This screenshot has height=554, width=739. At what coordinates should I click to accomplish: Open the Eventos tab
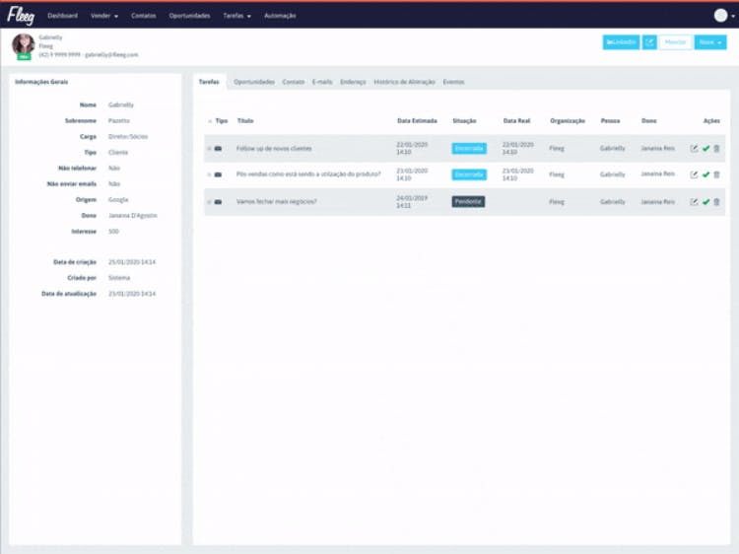tap(453, 82)
